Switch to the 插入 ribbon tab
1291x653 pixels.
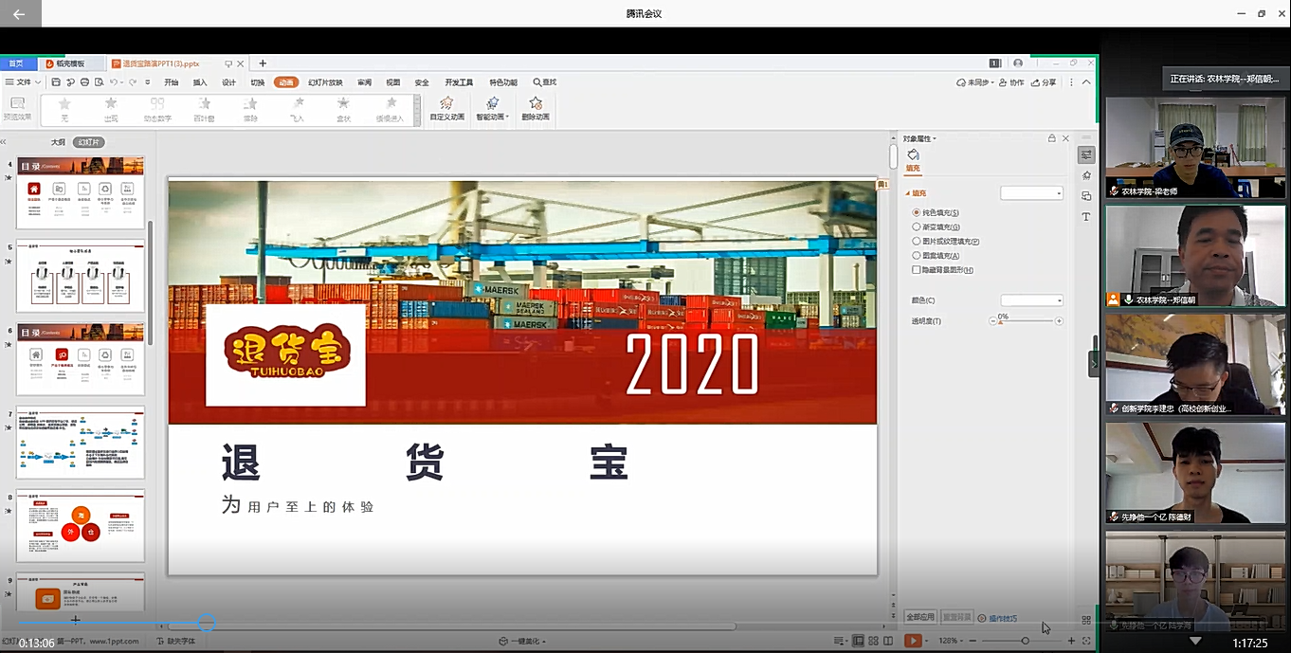(200, 82)
